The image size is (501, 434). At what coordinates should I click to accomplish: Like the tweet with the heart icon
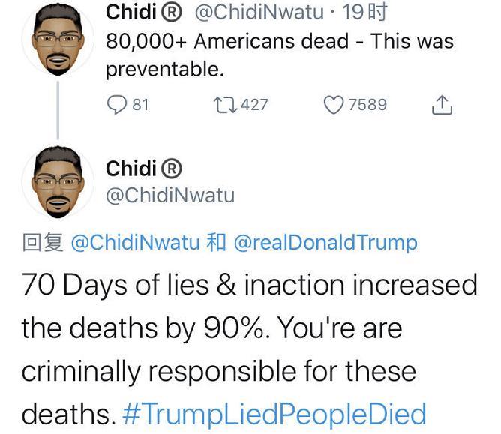coord(333,105)
